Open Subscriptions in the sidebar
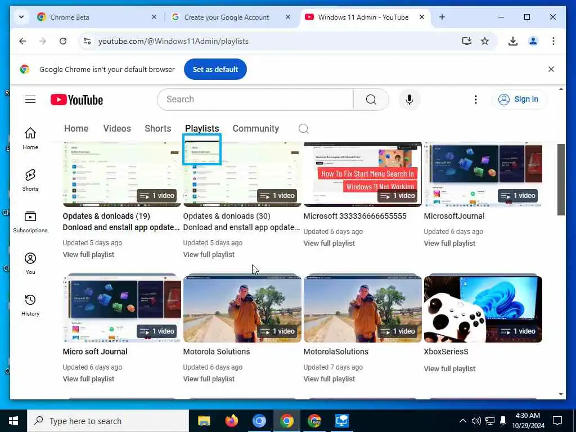Viewport: 576px width, 432px height. (30, 222)
